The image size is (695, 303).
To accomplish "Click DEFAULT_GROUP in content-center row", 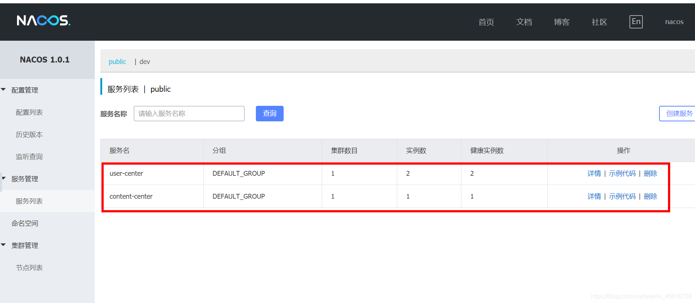I will [x=239, y=196].
